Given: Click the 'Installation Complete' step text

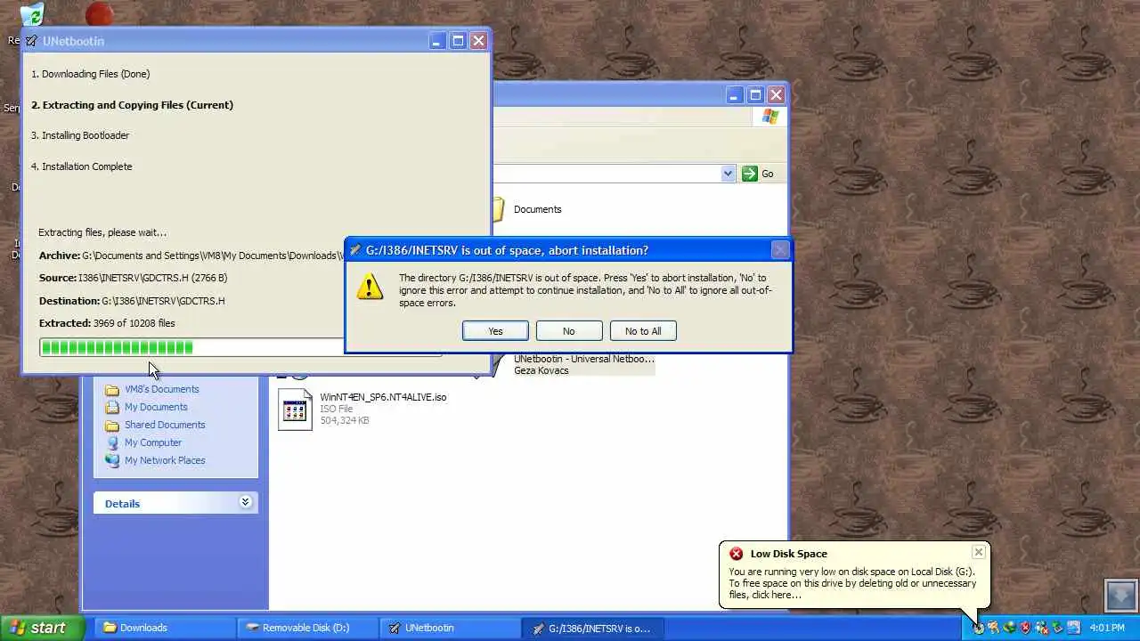Looking at the screenshot, I should point(81,166).
